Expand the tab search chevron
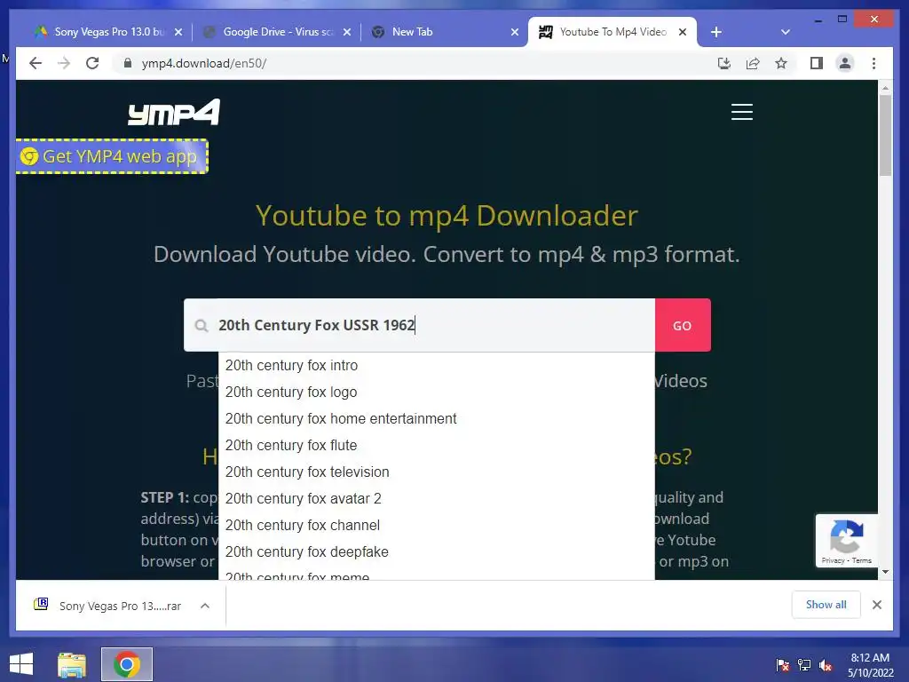The image size is (909, 682). click(x=786, y=32)
